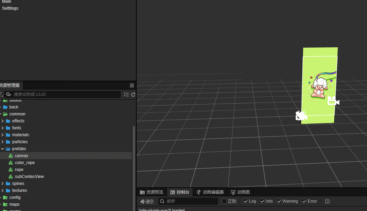Viewport: 367px width, 211px height.
Task: Click the camera gizmo on the green sprite
Action: tap(333, 101)
